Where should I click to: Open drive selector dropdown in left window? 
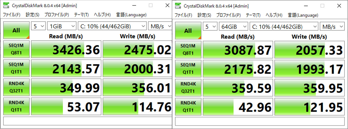[x=112, y=26]
